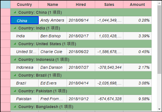Click the Sales column header
162x112 pixels.
tap(109, 4)
